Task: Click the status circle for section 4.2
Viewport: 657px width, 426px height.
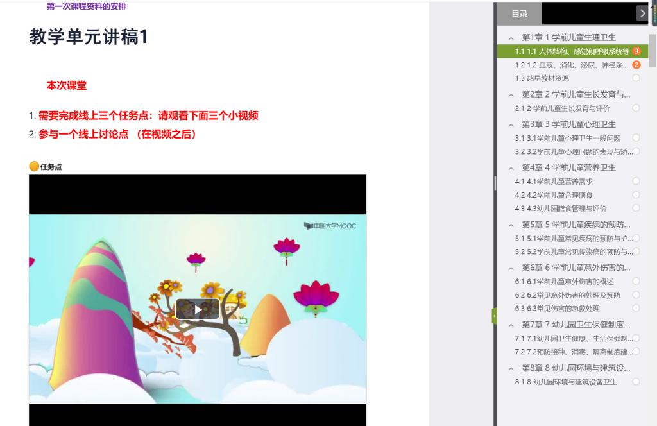Action: (636, 194)
